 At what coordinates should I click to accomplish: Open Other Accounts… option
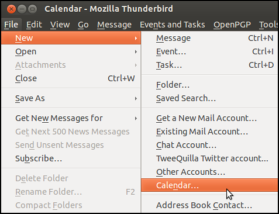coord(209,172)
